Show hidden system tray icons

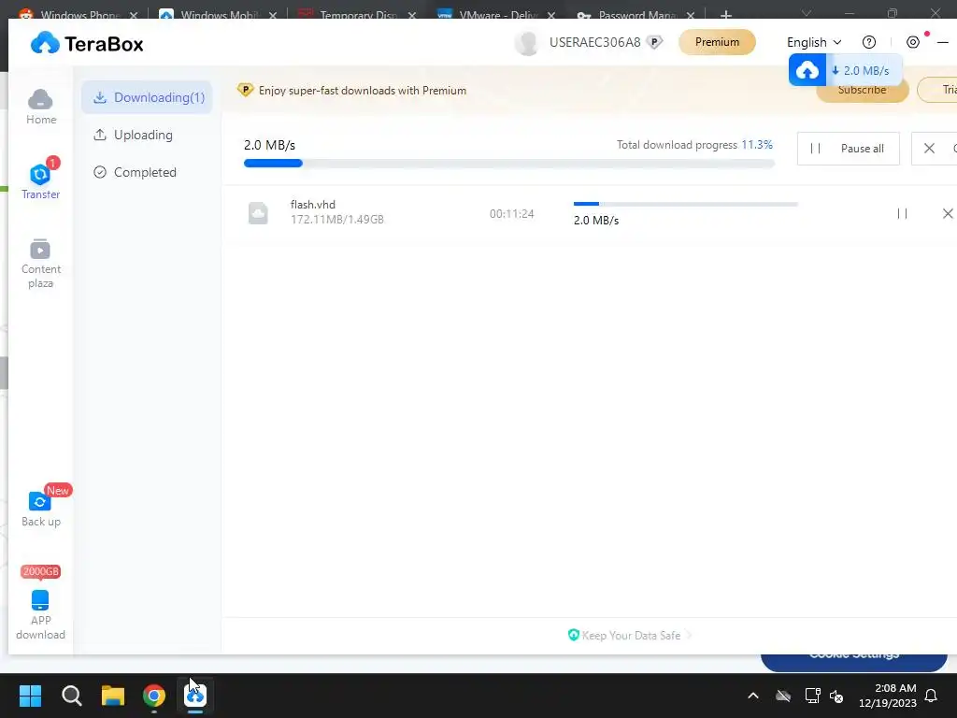[753, 696]
